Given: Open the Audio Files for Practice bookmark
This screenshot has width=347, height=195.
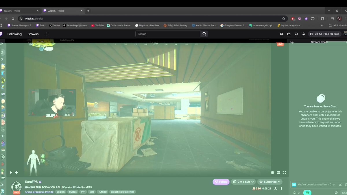Looking at the screenshot, I should (x=205, y=25).
